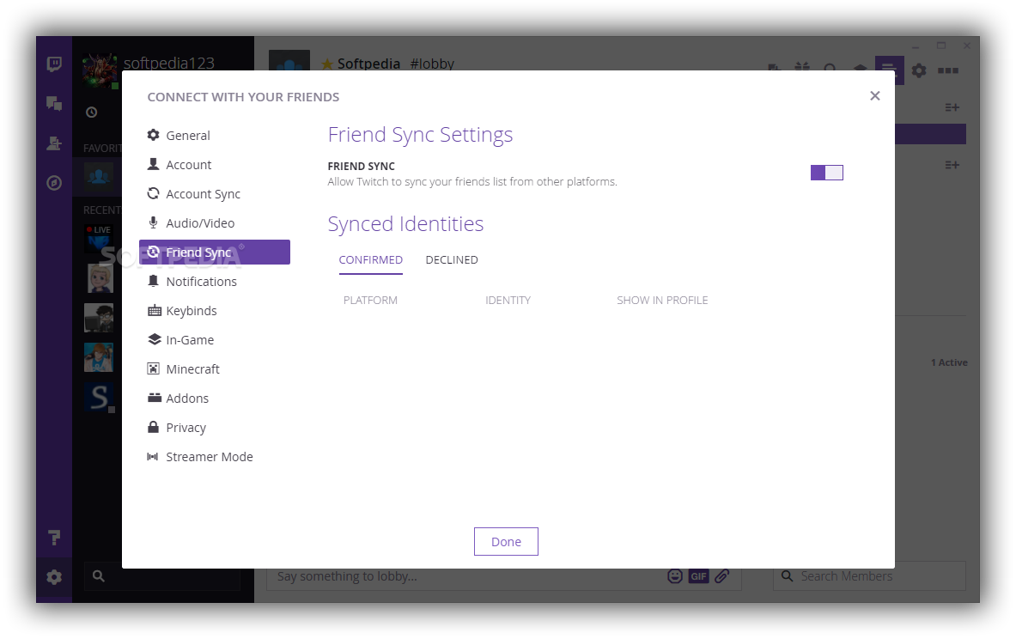Close the settings dialog with X
The width and height of the screenshot is (1016, 639).
875,96
